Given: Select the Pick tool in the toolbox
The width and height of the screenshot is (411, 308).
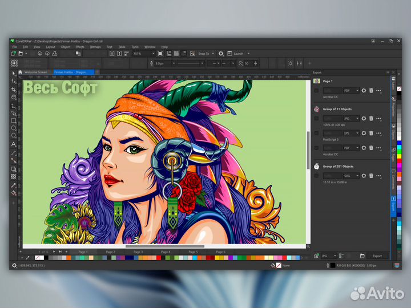Looking at the screenshot, I should 14,74.
